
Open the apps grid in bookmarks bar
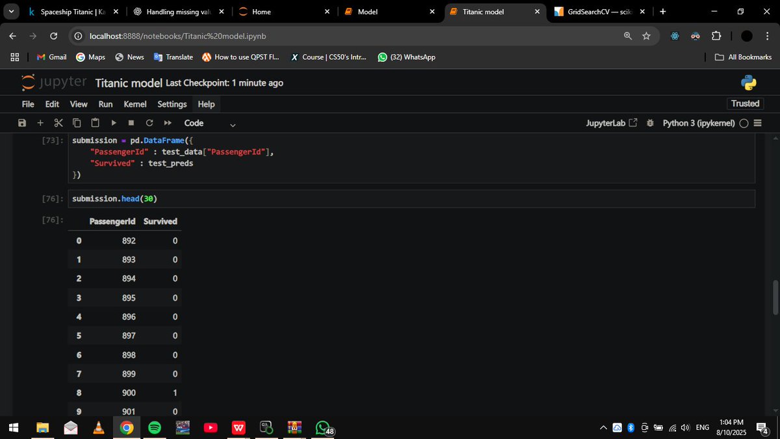[x=14, y=57]
